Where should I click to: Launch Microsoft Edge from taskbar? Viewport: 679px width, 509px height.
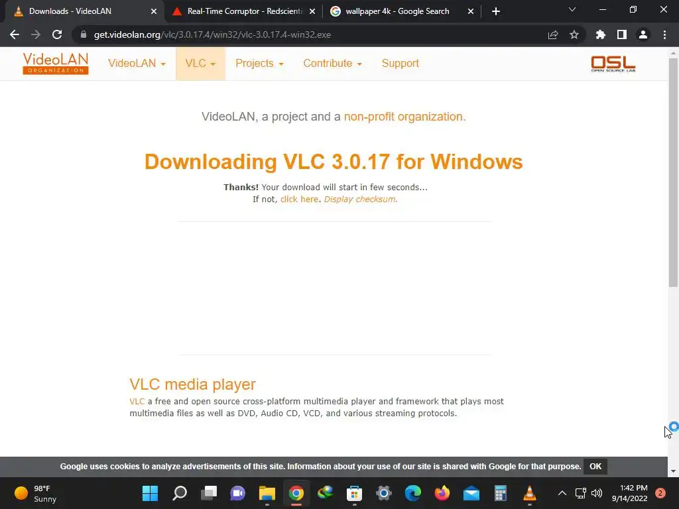tap(412, 493)
